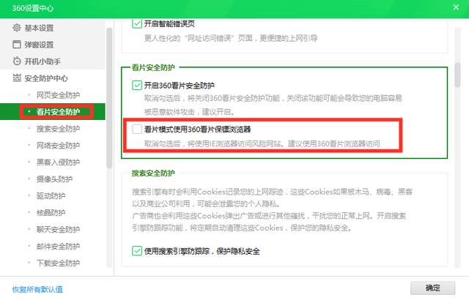Select 搜索安全防护 in sidebar
Screen dimensions: 469x300
coord(53,129)
